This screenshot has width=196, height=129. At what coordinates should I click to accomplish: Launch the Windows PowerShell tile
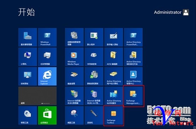point(47,37)
